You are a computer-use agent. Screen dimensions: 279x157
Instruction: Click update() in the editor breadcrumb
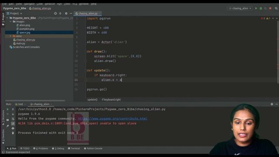coord(92,100)
